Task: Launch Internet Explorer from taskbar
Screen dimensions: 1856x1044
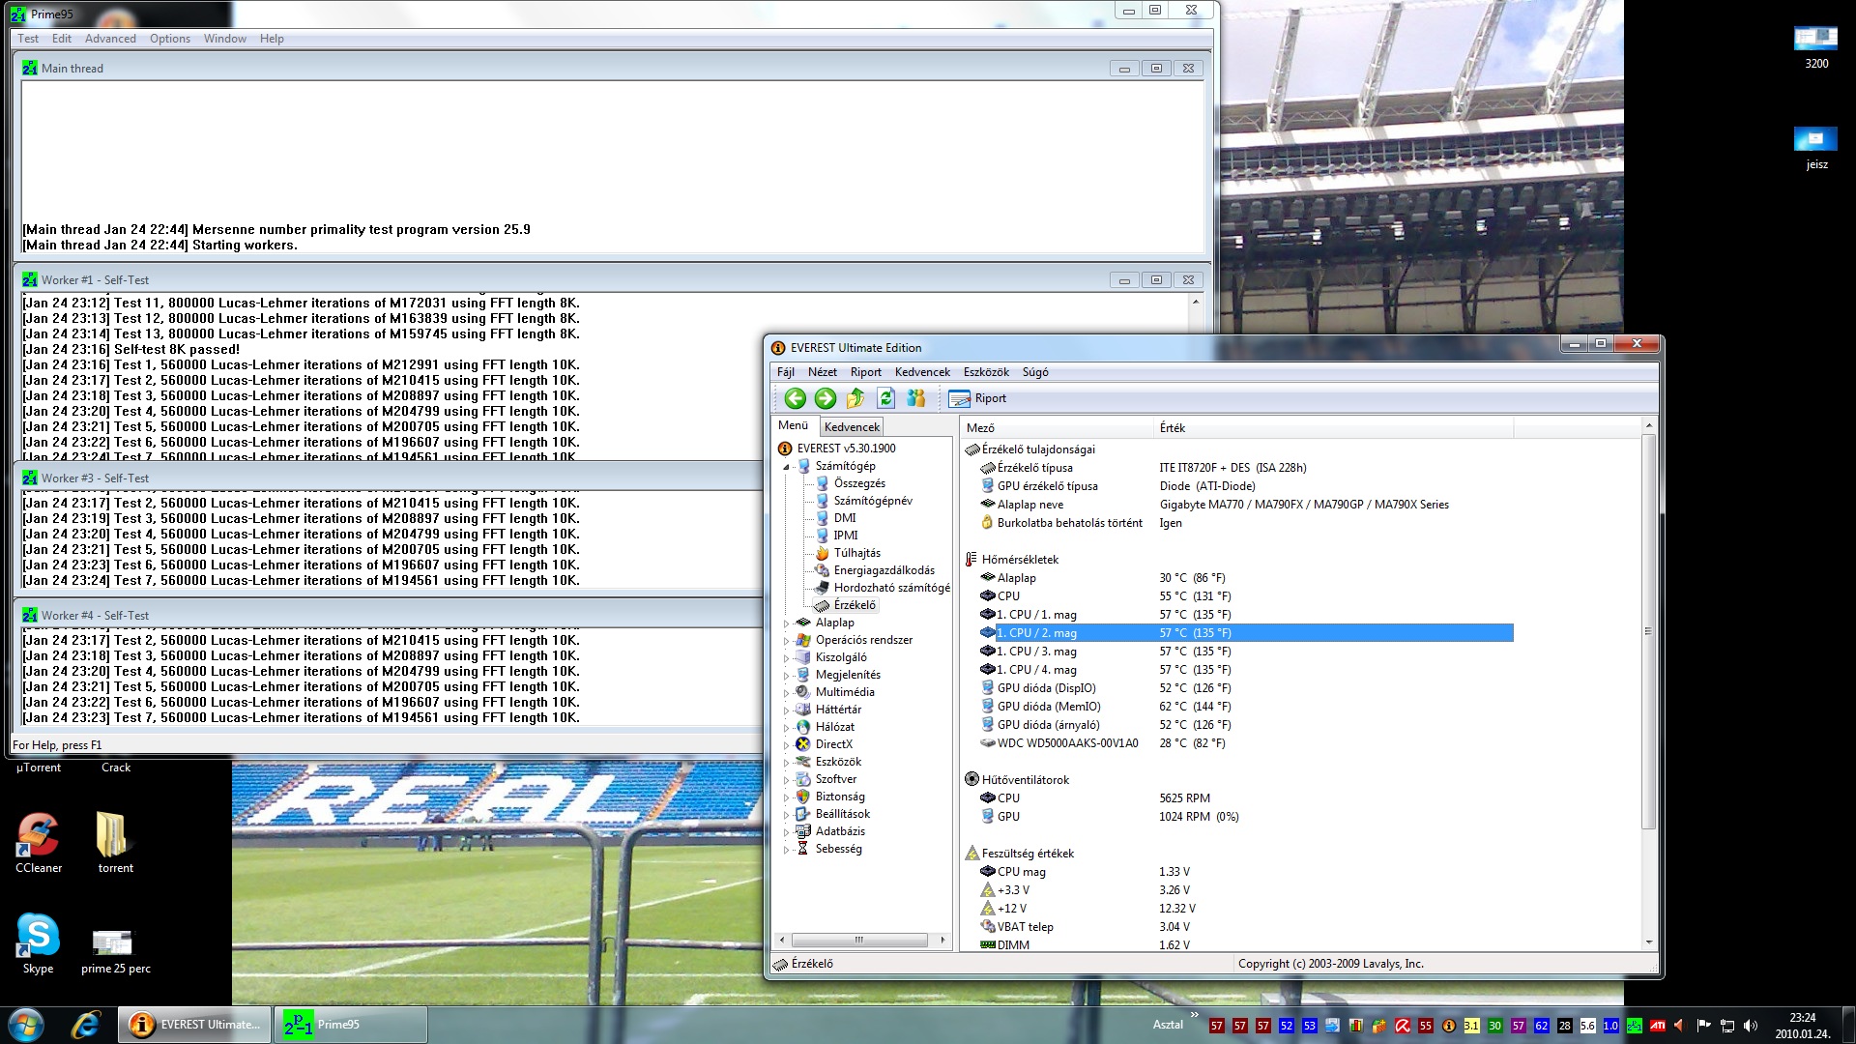Action: (x=86, y=1025)
